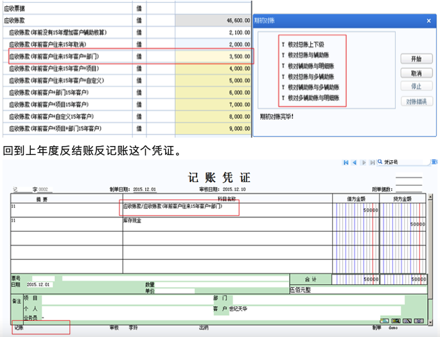Click 制单日期 2015.12.01 value
Screen dimensions: 440x337
(145, 190)
